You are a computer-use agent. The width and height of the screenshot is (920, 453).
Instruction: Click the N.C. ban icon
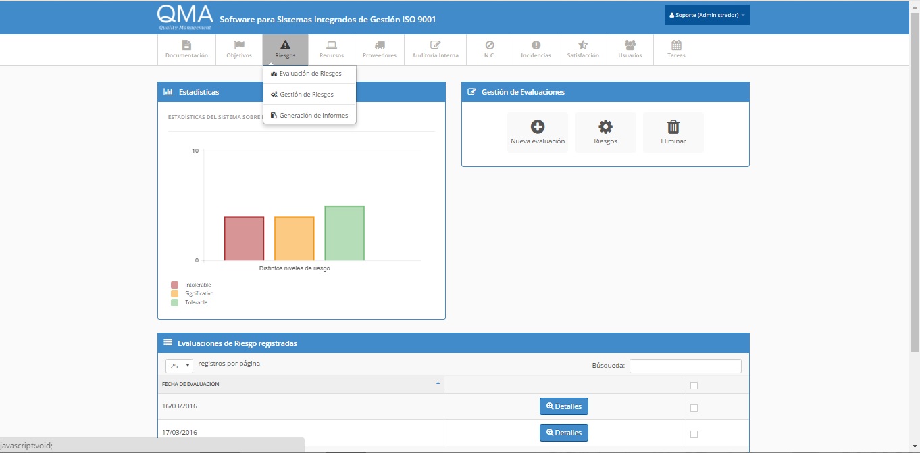[490, 45]
